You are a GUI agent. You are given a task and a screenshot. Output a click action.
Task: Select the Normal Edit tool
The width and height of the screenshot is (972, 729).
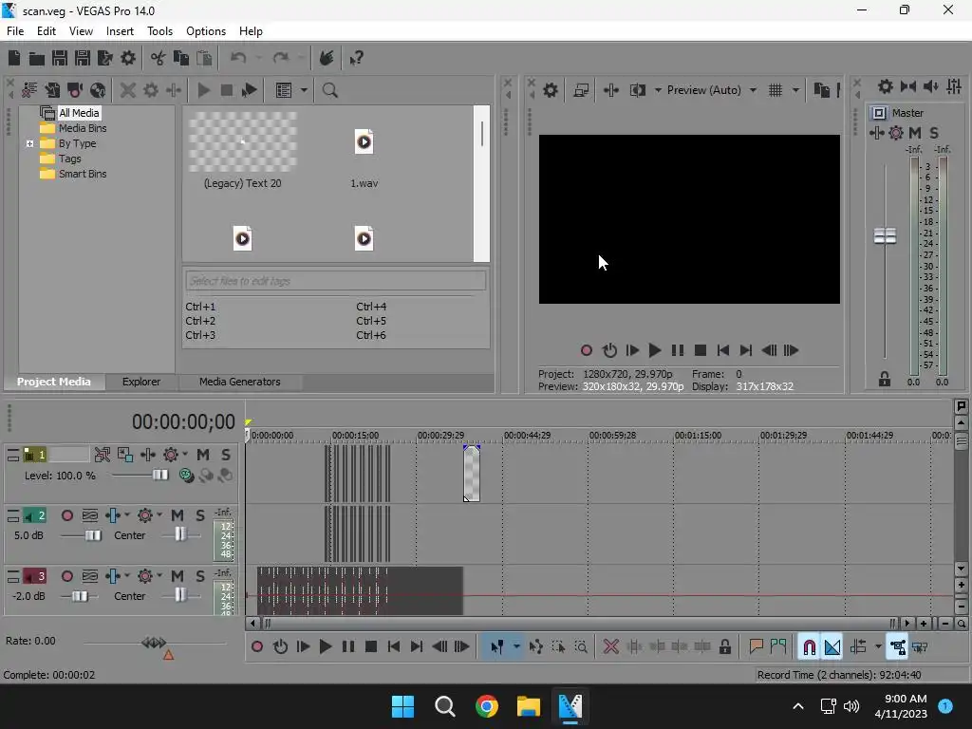pos(497,647)
